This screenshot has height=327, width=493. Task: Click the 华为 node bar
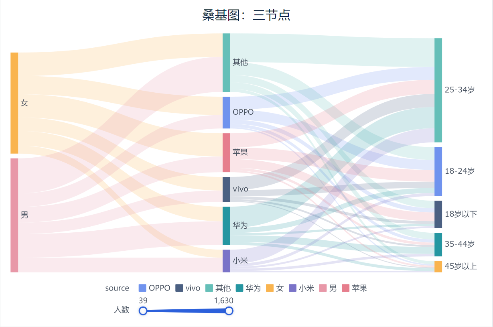pyautogui.click(x=226, y=225)
